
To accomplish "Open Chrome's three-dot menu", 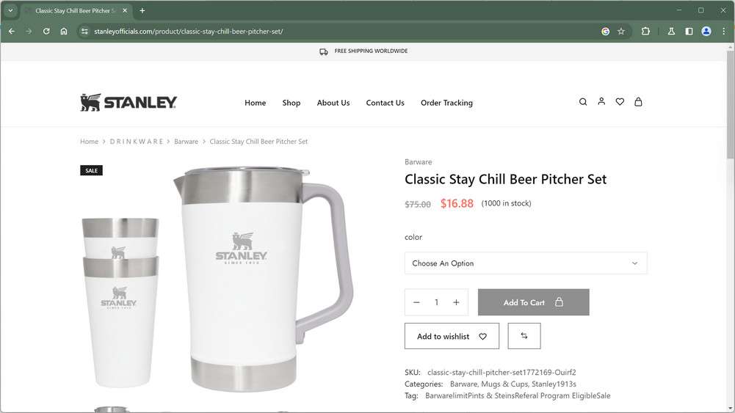I will tap(724, 32).
